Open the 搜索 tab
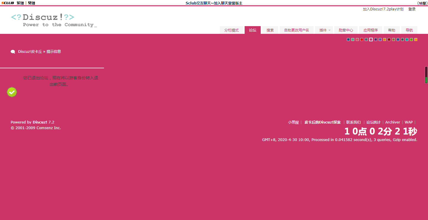Viewport: 428px width, 220px height. coord(270,30)
